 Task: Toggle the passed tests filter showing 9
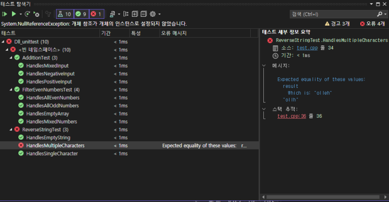coord(81,14)
